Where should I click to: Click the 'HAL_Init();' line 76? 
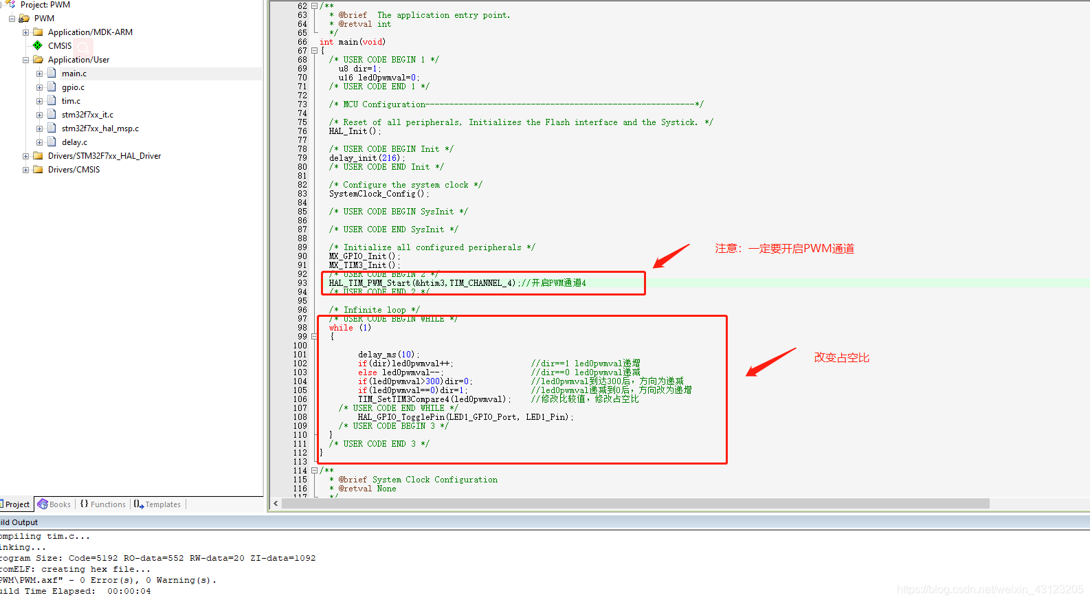pos(355,131)
